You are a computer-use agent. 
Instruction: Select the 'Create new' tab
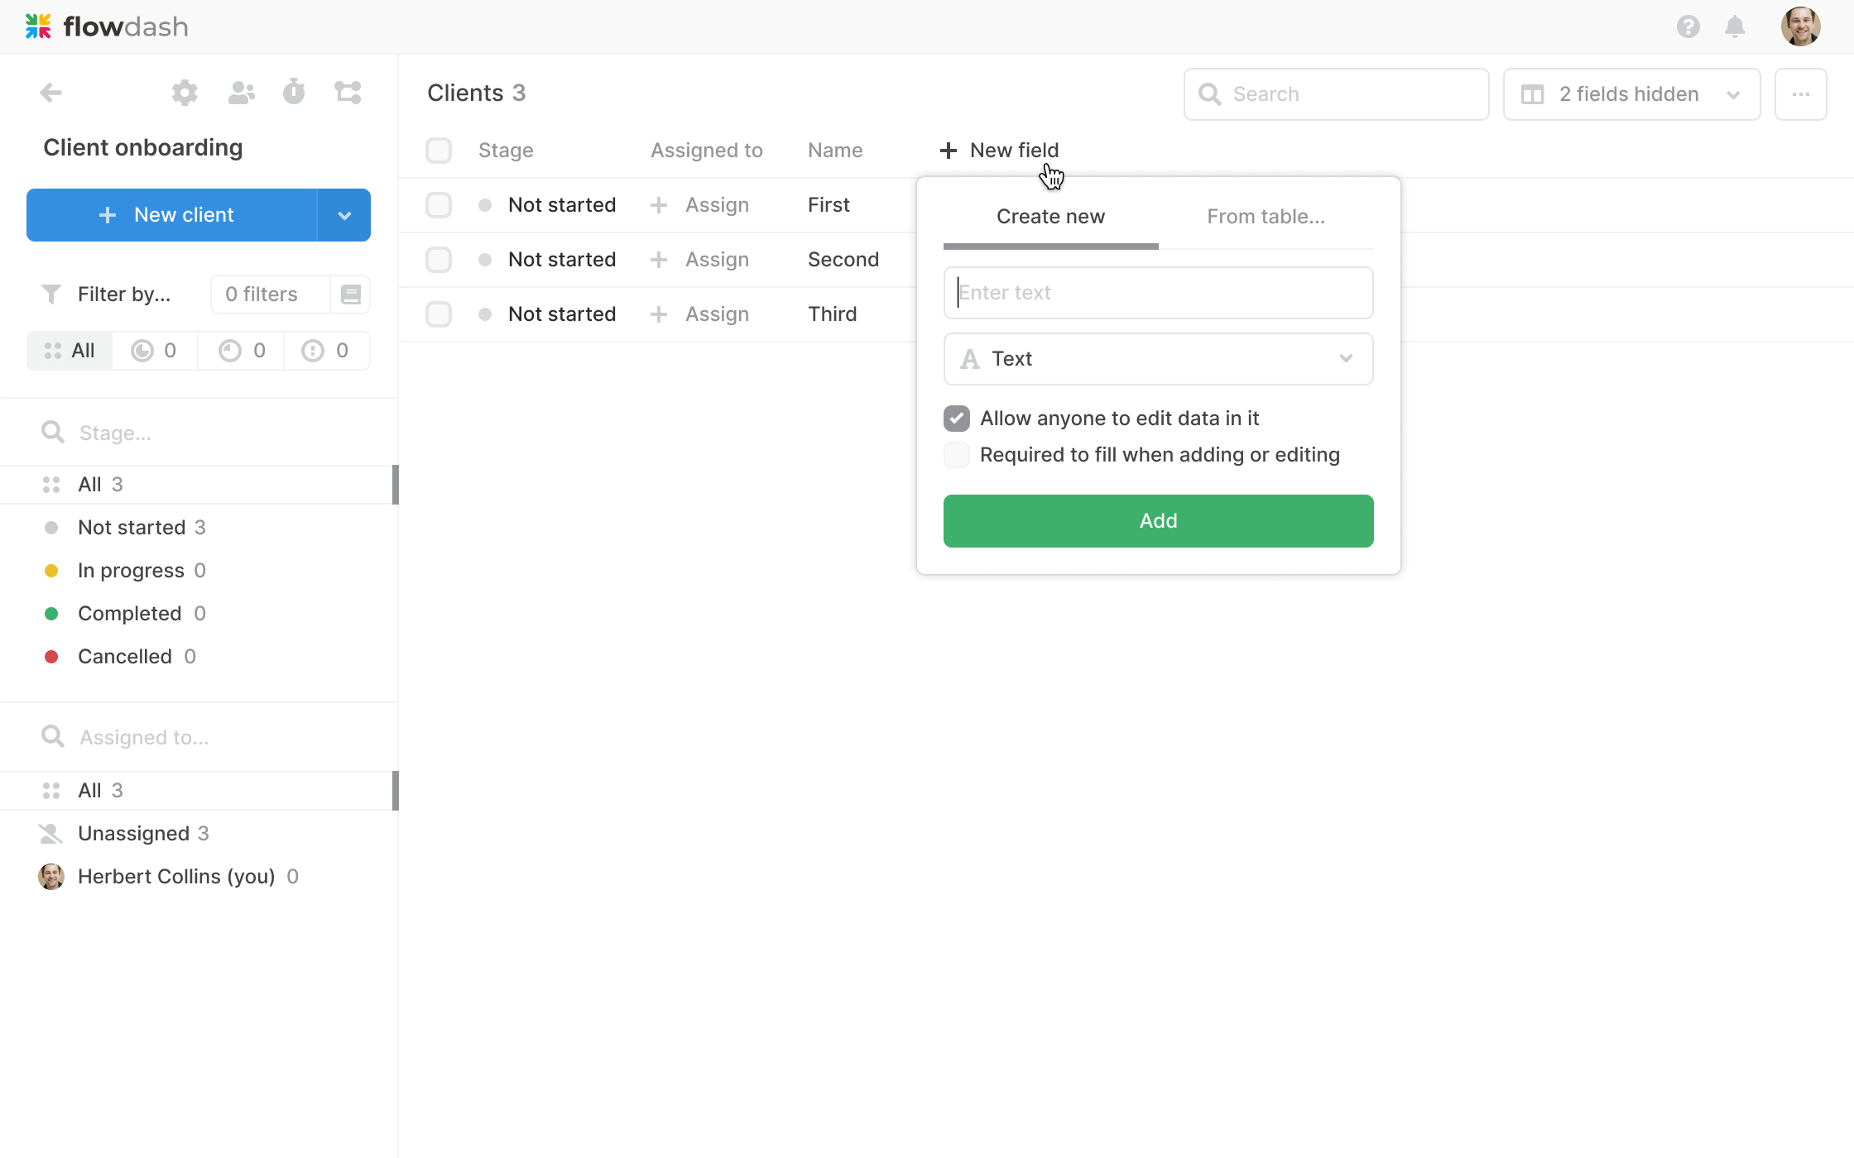pyautogui.click(x=1050, y=217)
